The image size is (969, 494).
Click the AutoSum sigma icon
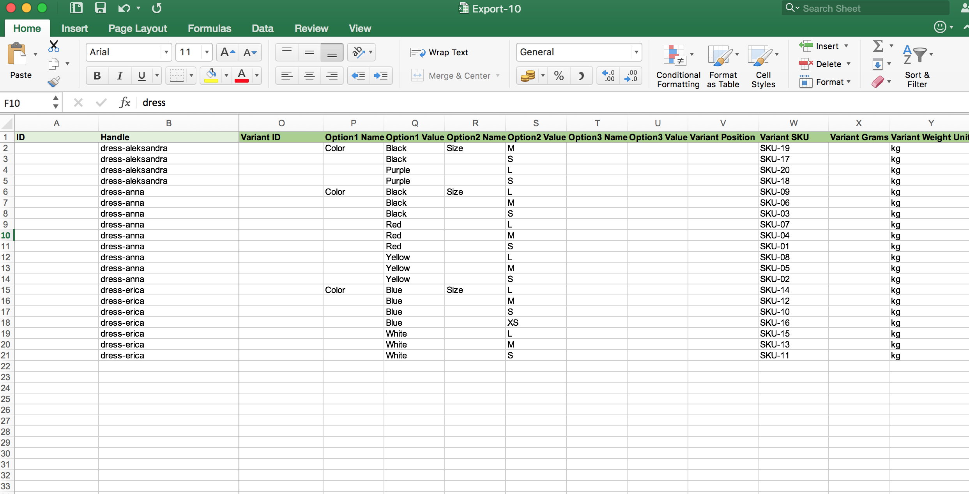(877, 46)
